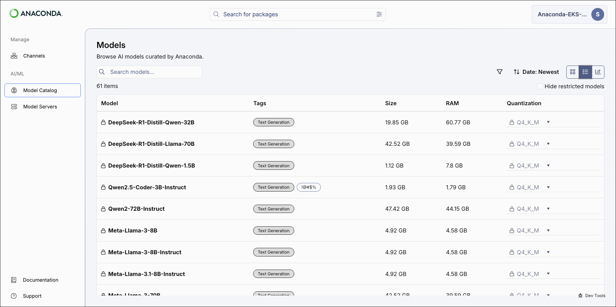Click the 47.42 GB size value
This screenshot has width=616, height=307.
397,209
